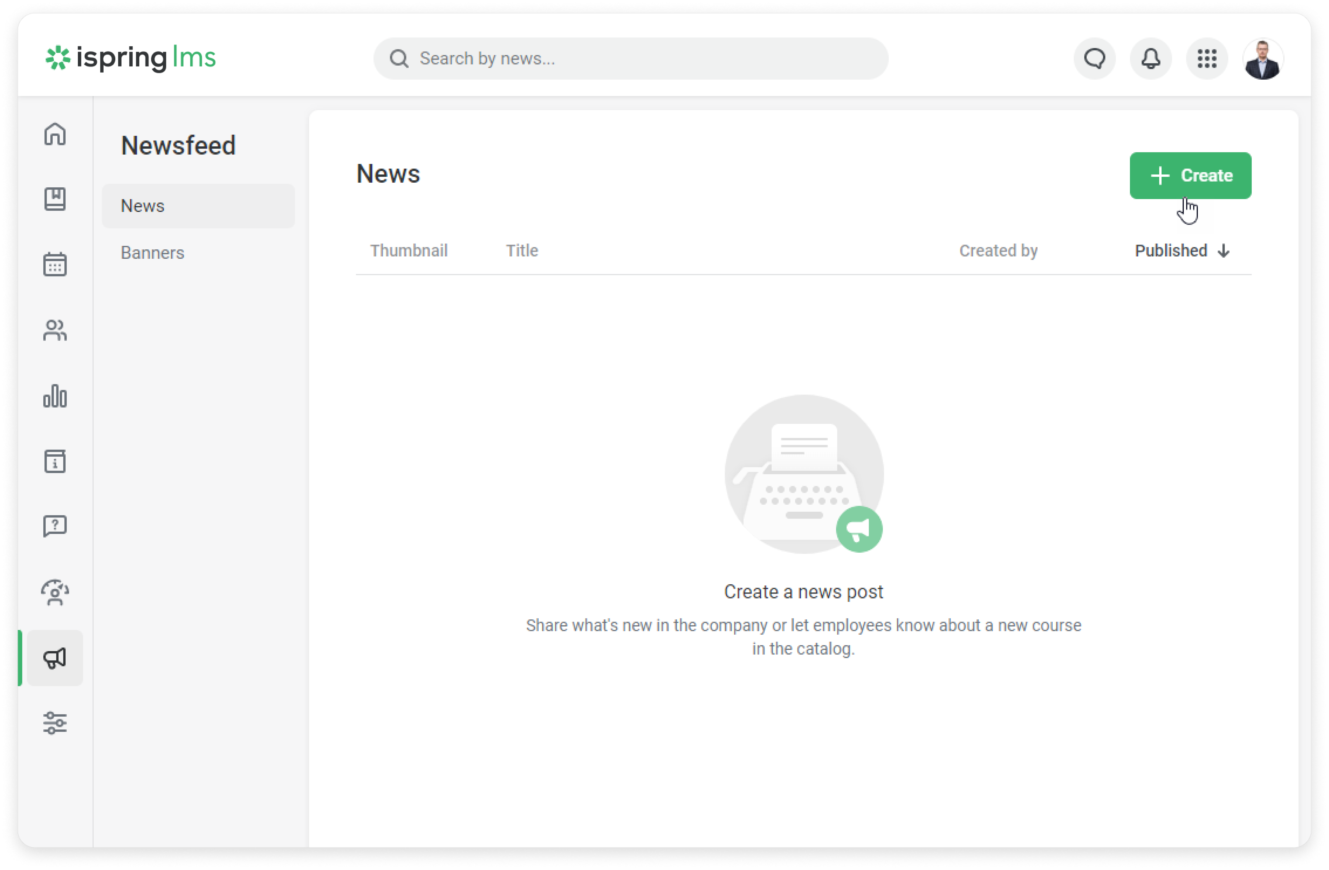The width and height of the screenshot is (1329, 870).
Task: Click the iSpring LMS logo
Action: [x=131, y=58]
